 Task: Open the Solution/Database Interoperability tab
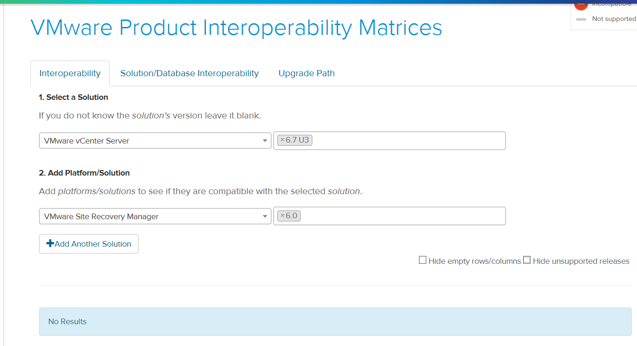point(189,73)
